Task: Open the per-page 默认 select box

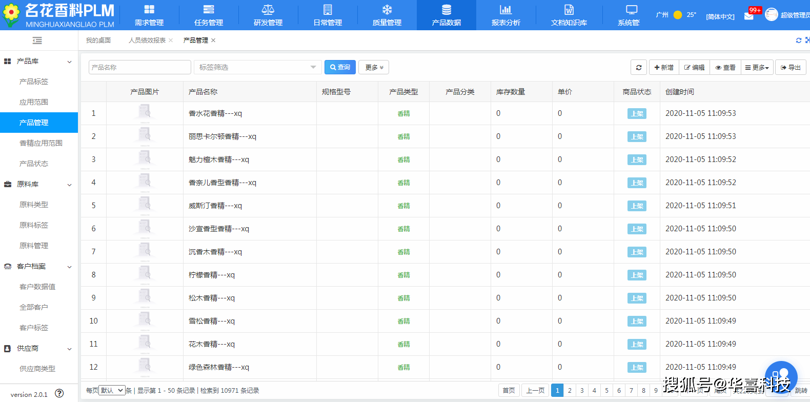Action: (x=112, y=390)
